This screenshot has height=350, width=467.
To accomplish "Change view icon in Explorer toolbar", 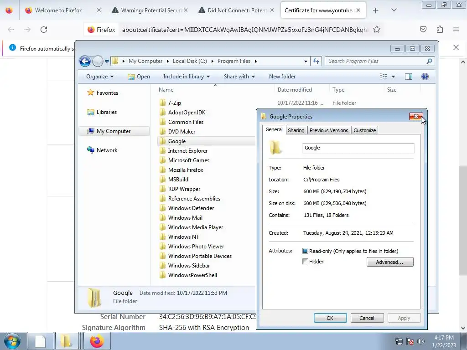I will (383, 77).
